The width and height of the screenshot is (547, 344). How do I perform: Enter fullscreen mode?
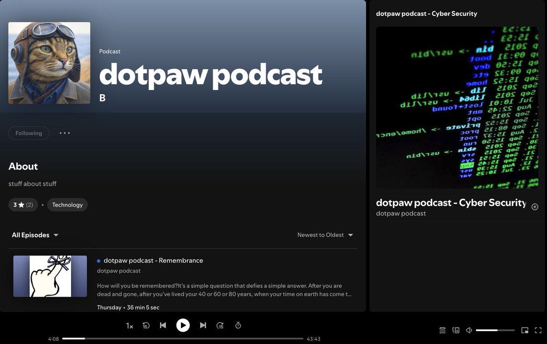(539, 330)
